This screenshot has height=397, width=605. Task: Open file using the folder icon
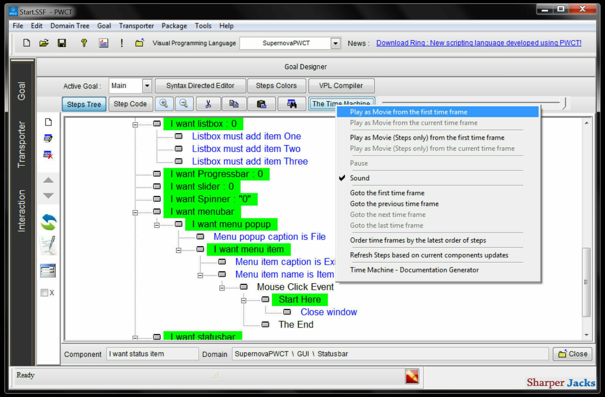tap(44, 43)
